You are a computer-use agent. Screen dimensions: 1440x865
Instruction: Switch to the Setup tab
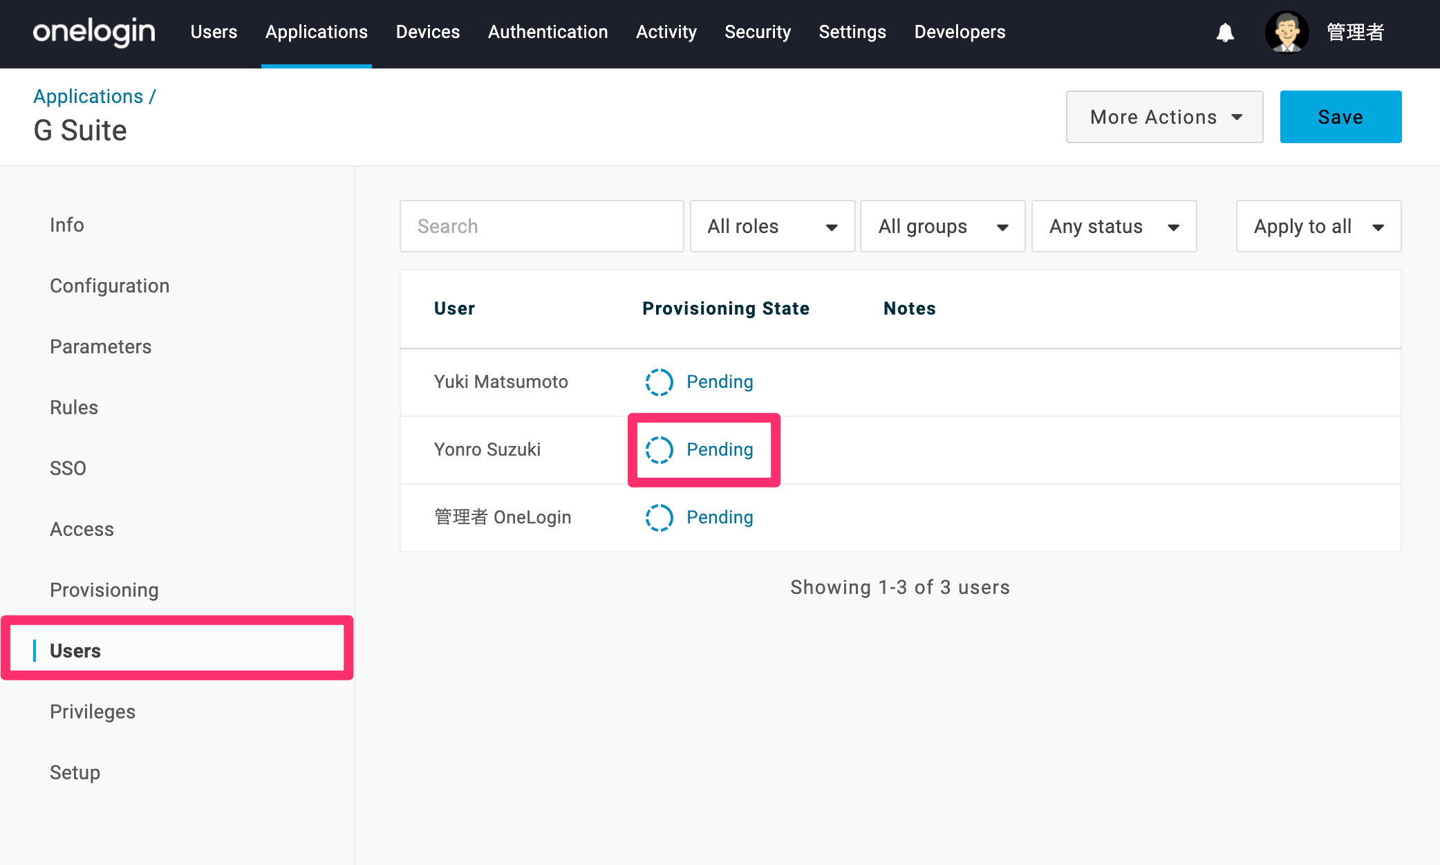75,772
